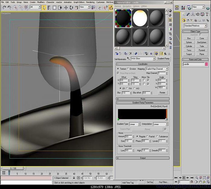Open the Gradient Type Linear dropdown
The image size is (211, 189).
[135, 124]
